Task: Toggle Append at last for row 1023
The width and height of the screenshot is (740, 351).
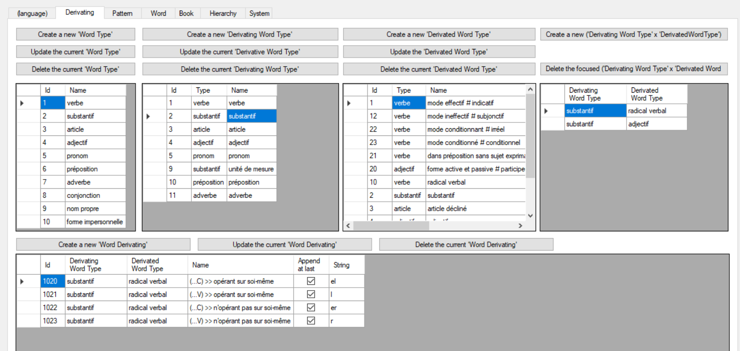Action: (x=311, y=320)
